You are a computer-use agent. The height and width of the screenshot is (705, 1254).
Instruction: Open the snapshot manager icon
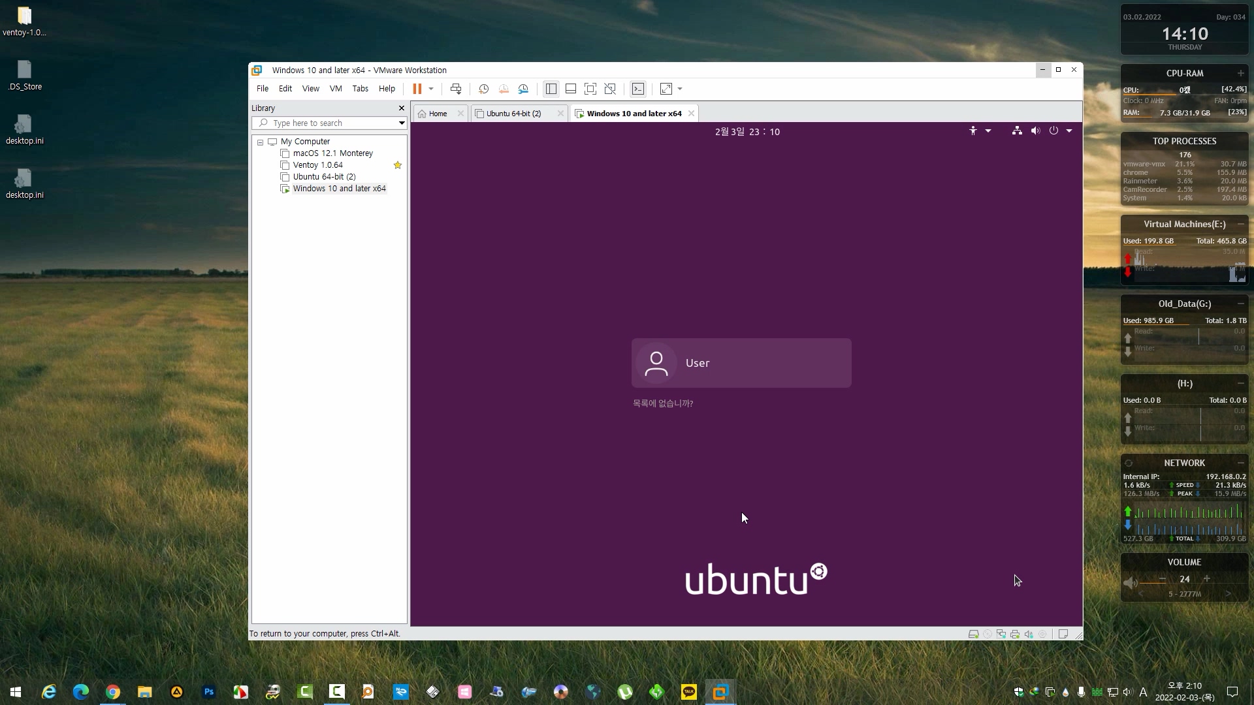pyautogui.click(x=523, y=89)
